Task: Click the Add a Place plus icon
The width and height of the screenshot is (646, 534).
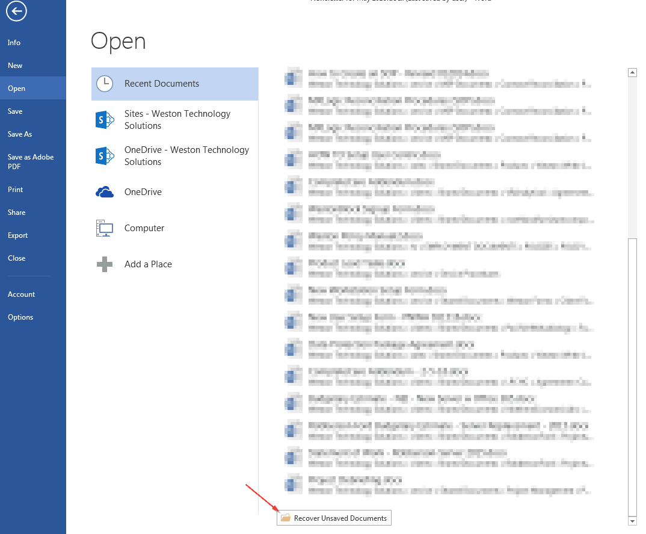Action: coord(105,264)
